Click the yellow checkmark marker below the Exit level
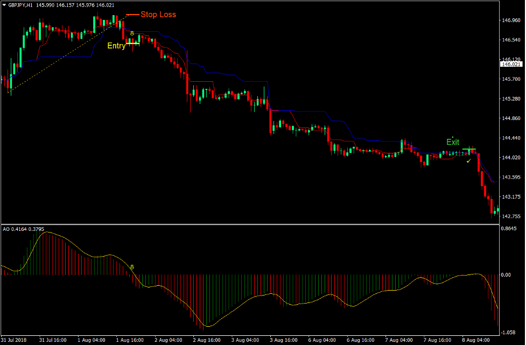Screen dimensions: 526x345 coord(468,160)
